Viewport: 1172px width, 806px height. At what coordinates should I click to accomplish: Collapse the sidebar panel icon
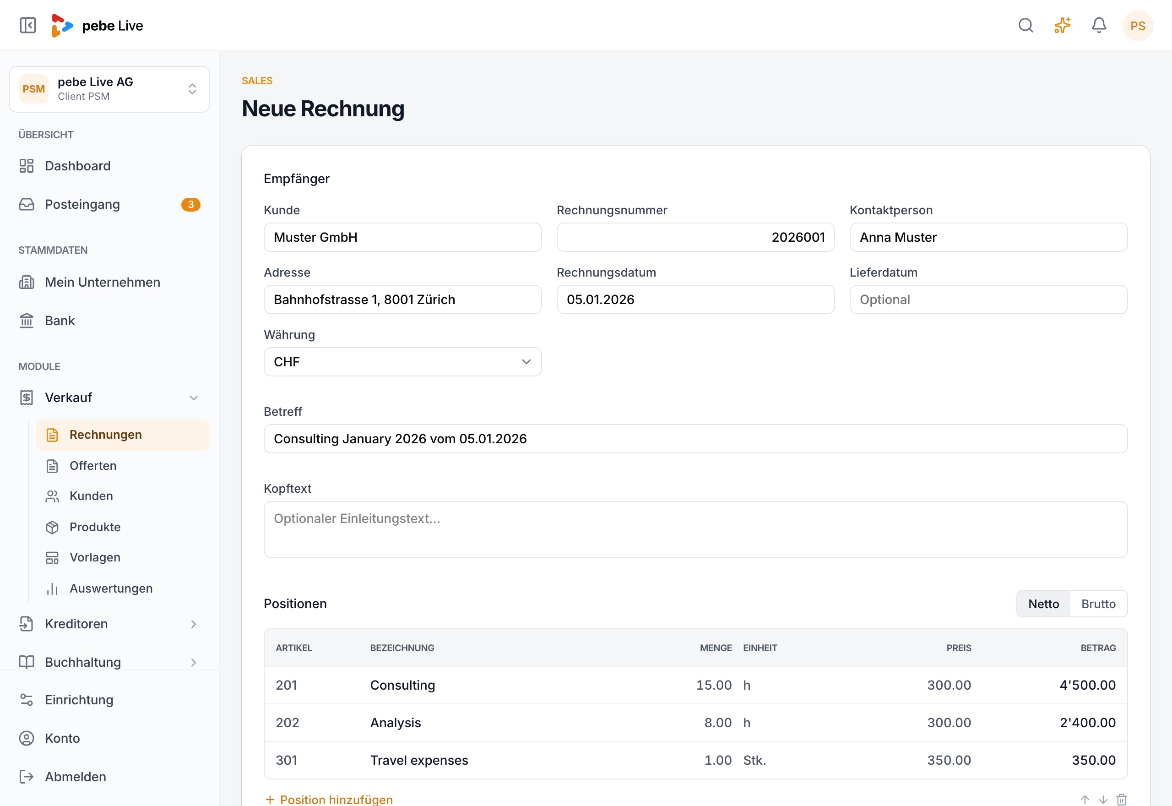(28, 25)
